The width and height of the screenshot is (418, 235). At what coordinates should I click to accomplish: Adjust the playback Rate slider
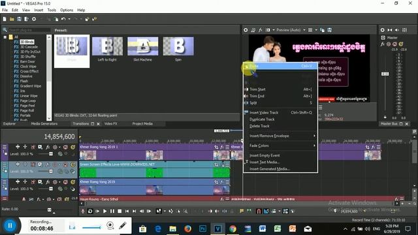click(x=50, y=210)
